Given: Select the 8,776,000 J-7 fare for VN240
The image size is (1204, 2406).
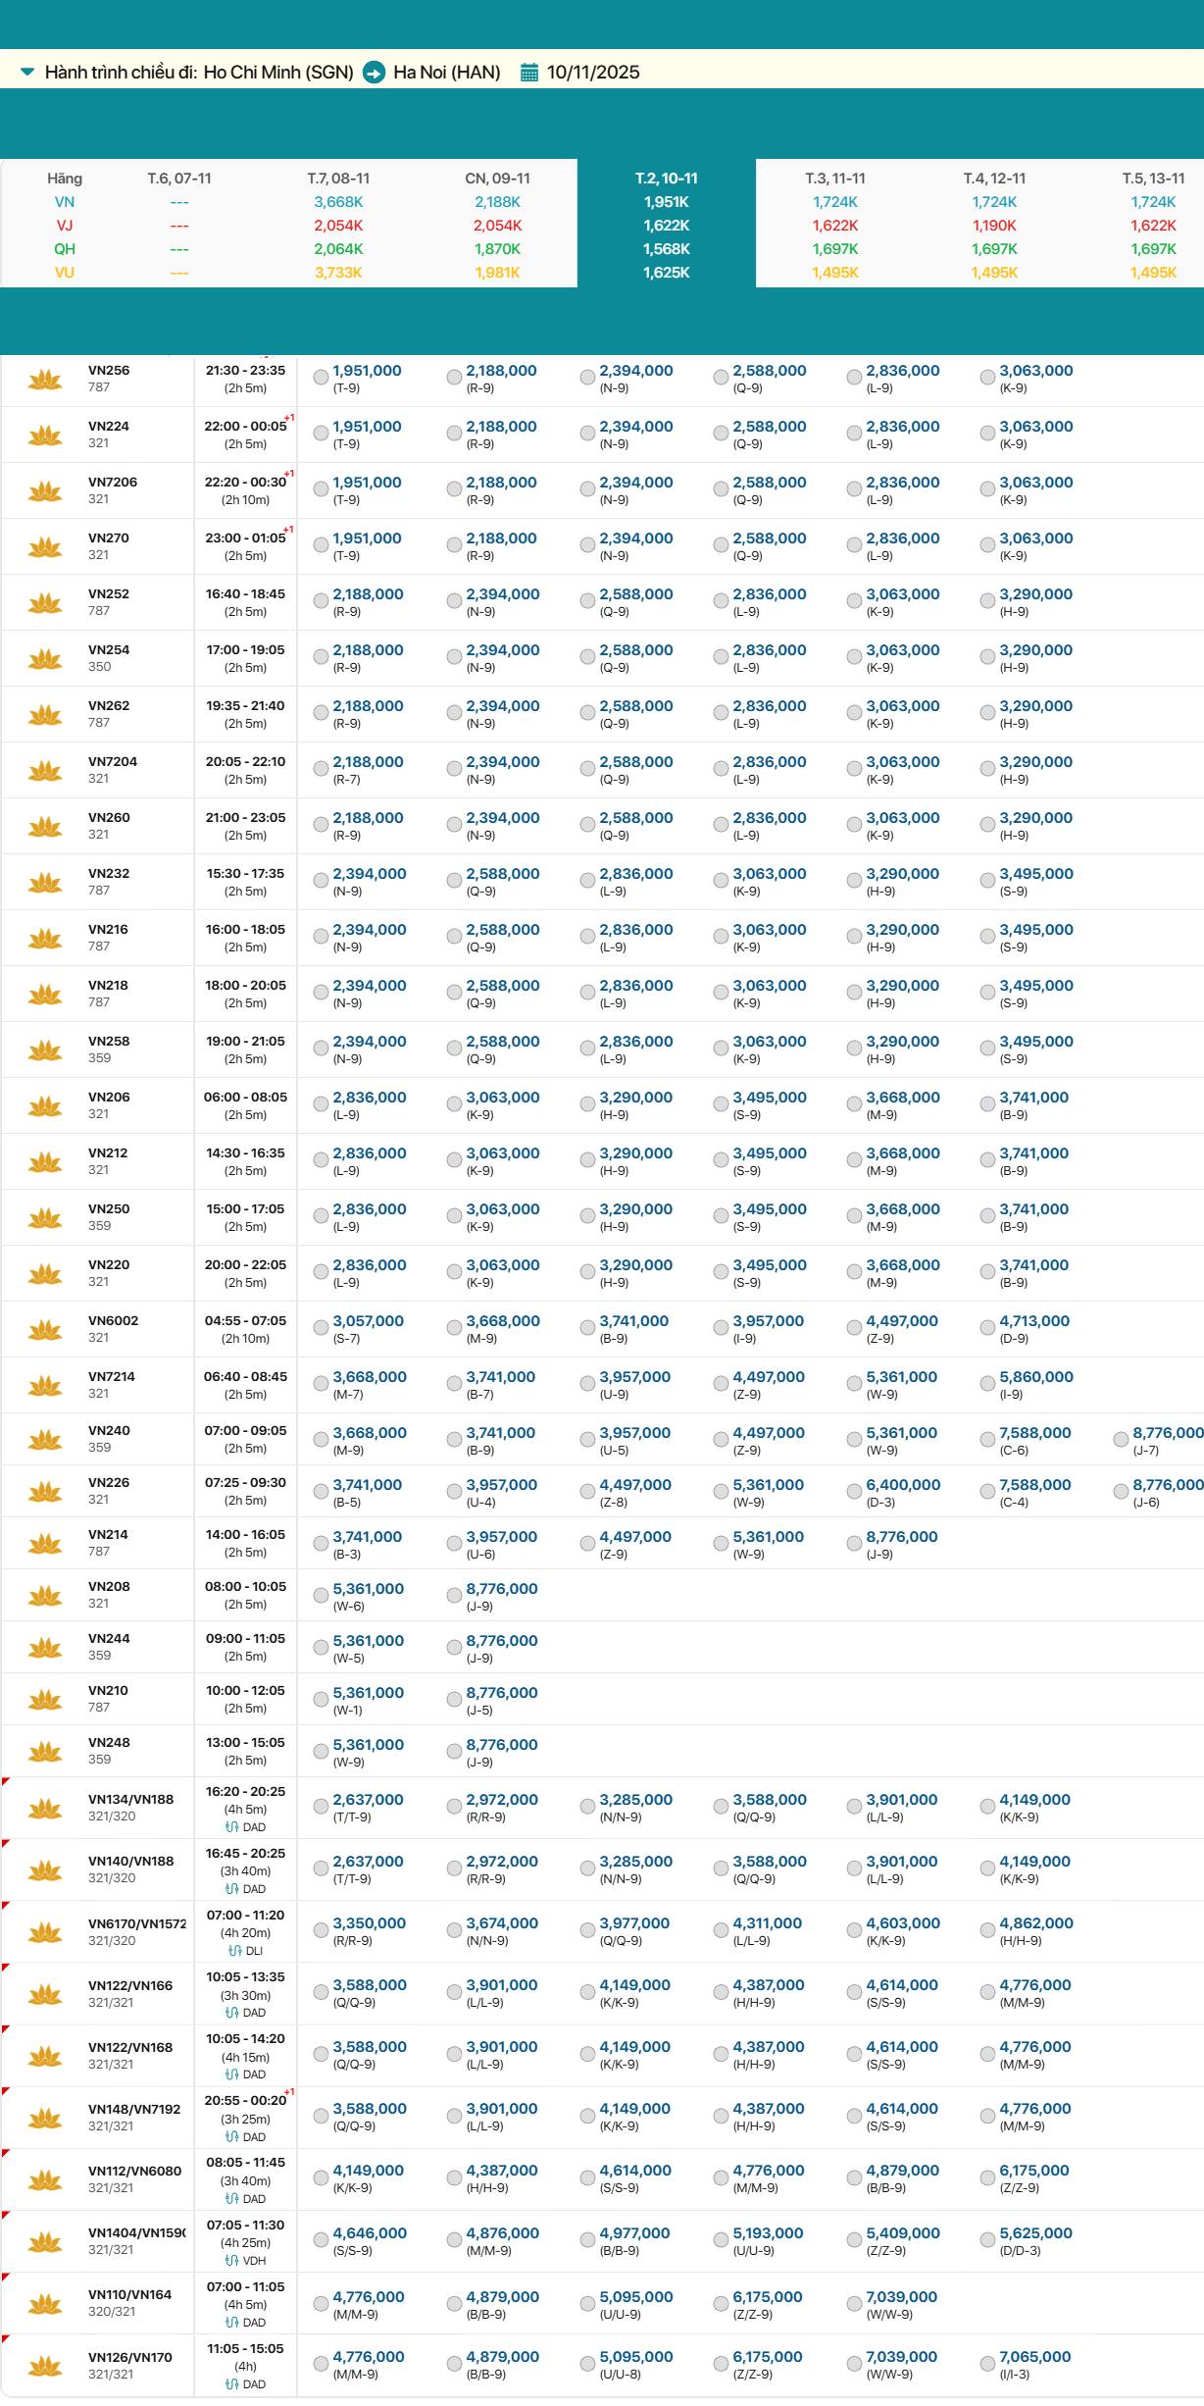Looking at the screenshot, I should click(1121, 1440).
